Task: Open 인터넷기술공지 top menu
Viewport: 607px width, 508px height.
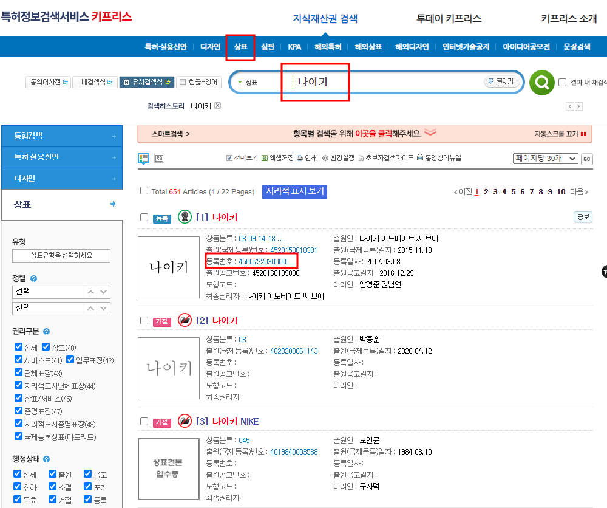Action: (x=466, y=47)
